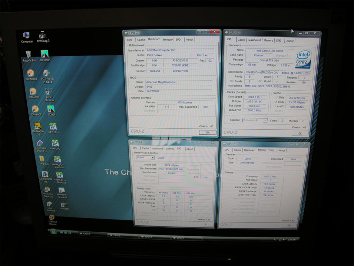Select the WinRAR desktop icon
The height and width of the screenshot is (266, 354).
[64, 206]
